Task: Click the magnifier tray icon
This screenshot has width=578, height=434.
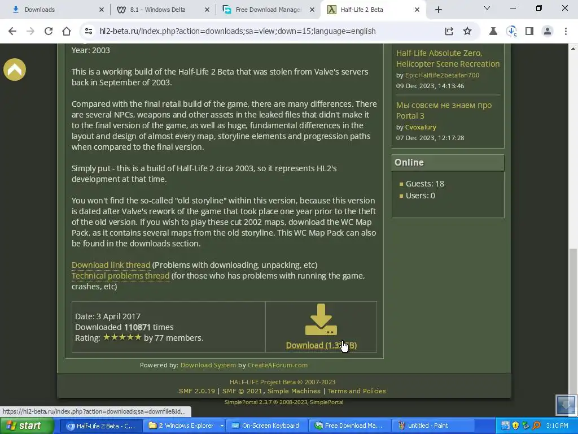Action: 536,426
